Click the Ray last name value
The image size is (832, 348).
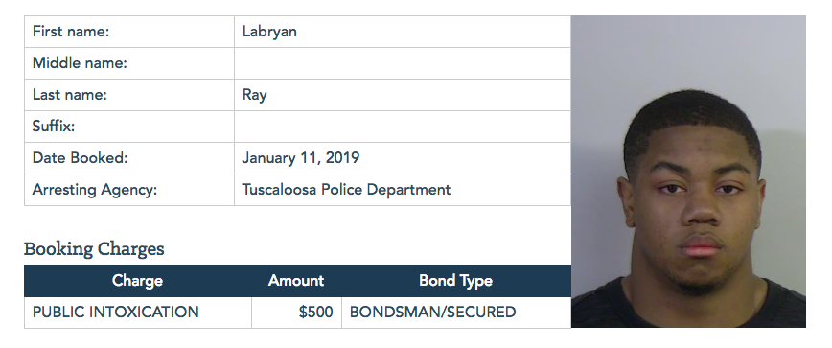255,96
